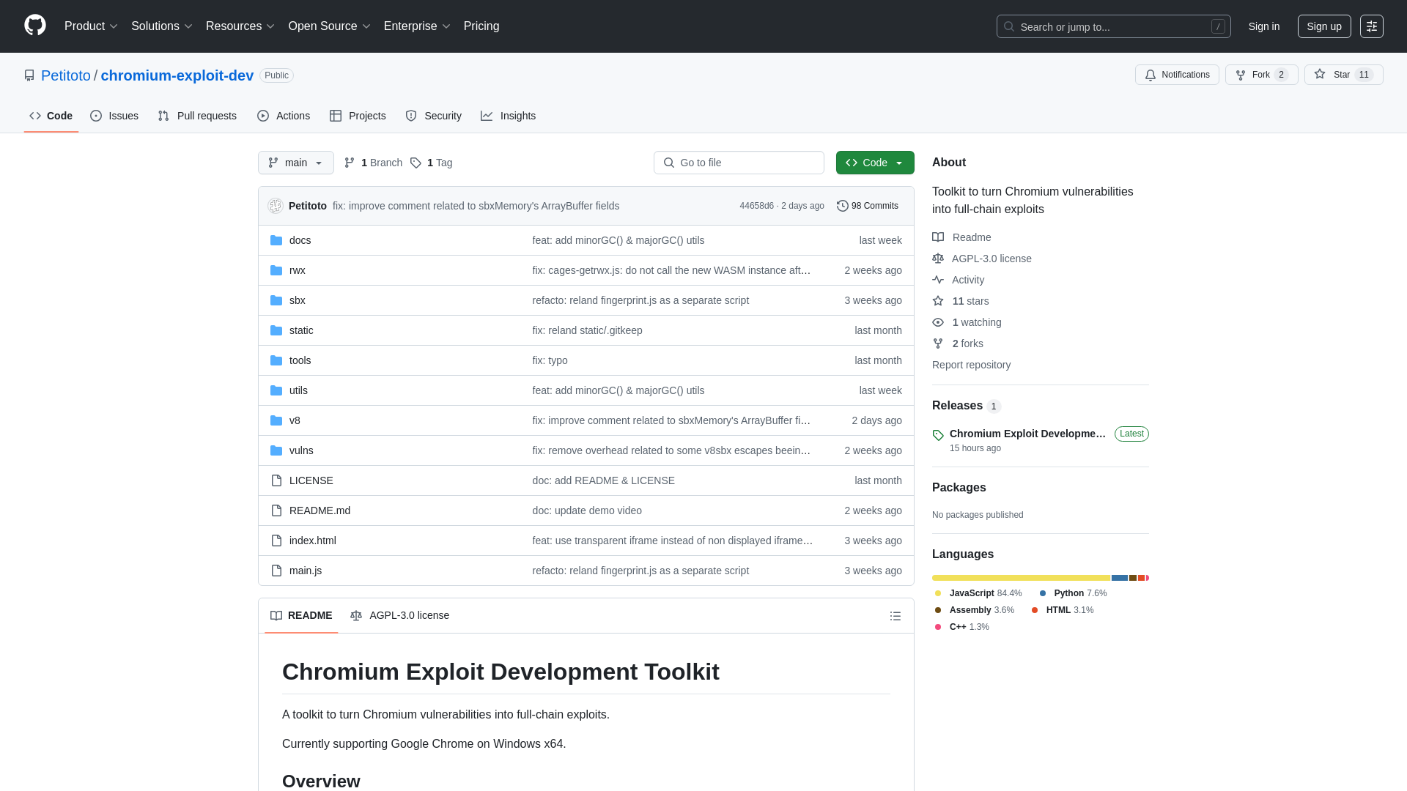The height and width of the screenshot is (791, 1407).
Task: Click the release tag icon
Action: coord(938,435)
